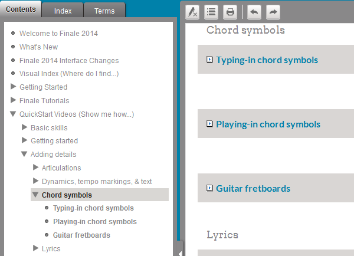Viewport: 354px width, 256px height.
Task: Print the current help topic
Action: [230, 12]
